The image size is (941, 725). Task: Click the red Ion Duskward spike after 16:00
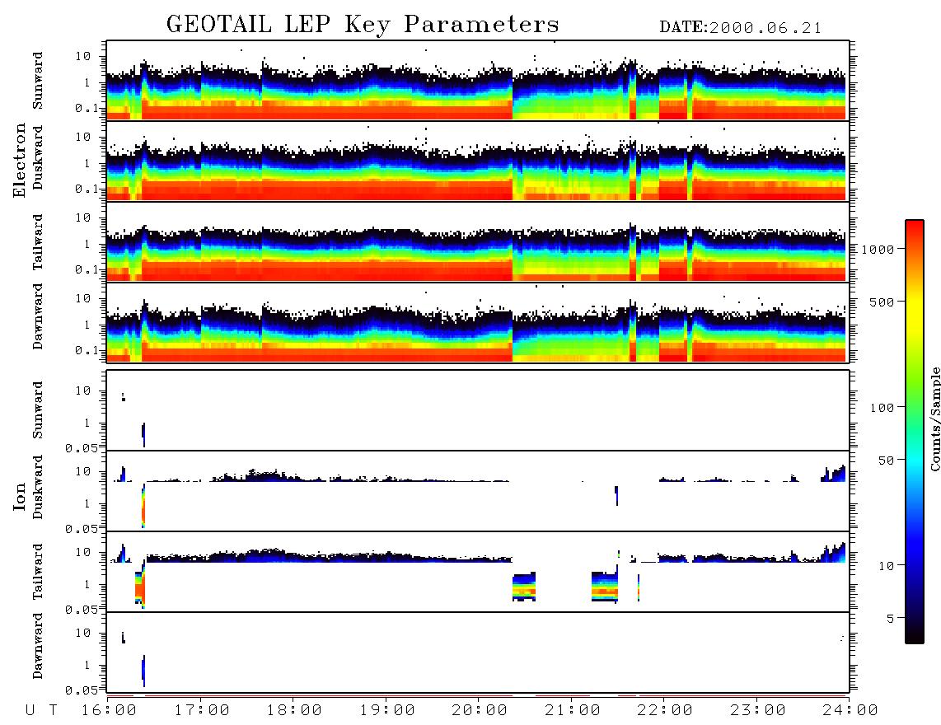point(143,505)
